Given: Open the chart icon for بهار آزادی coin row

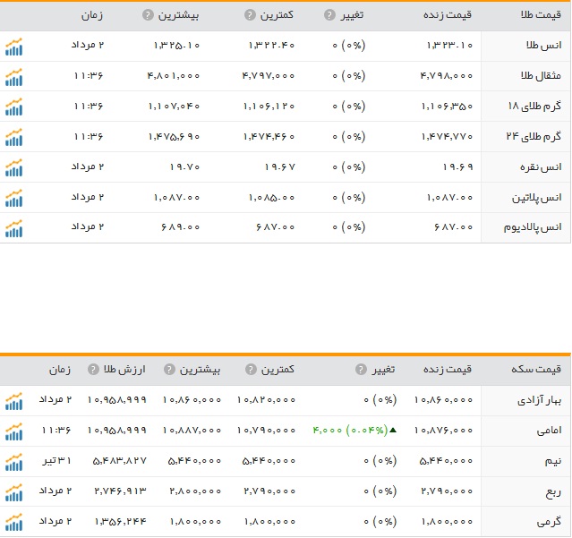Looking at the screenshot, I should [x=13, y=401].
